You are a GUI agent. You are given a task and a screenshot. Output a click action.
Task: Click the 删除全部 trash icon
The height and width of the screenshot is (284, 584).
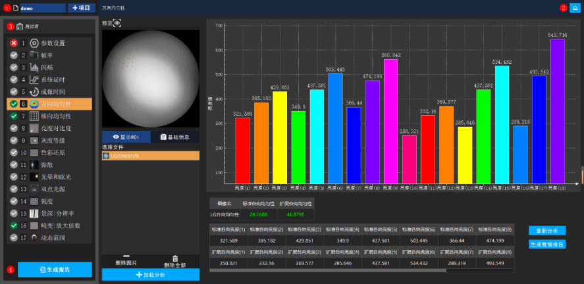click(175, 258)
